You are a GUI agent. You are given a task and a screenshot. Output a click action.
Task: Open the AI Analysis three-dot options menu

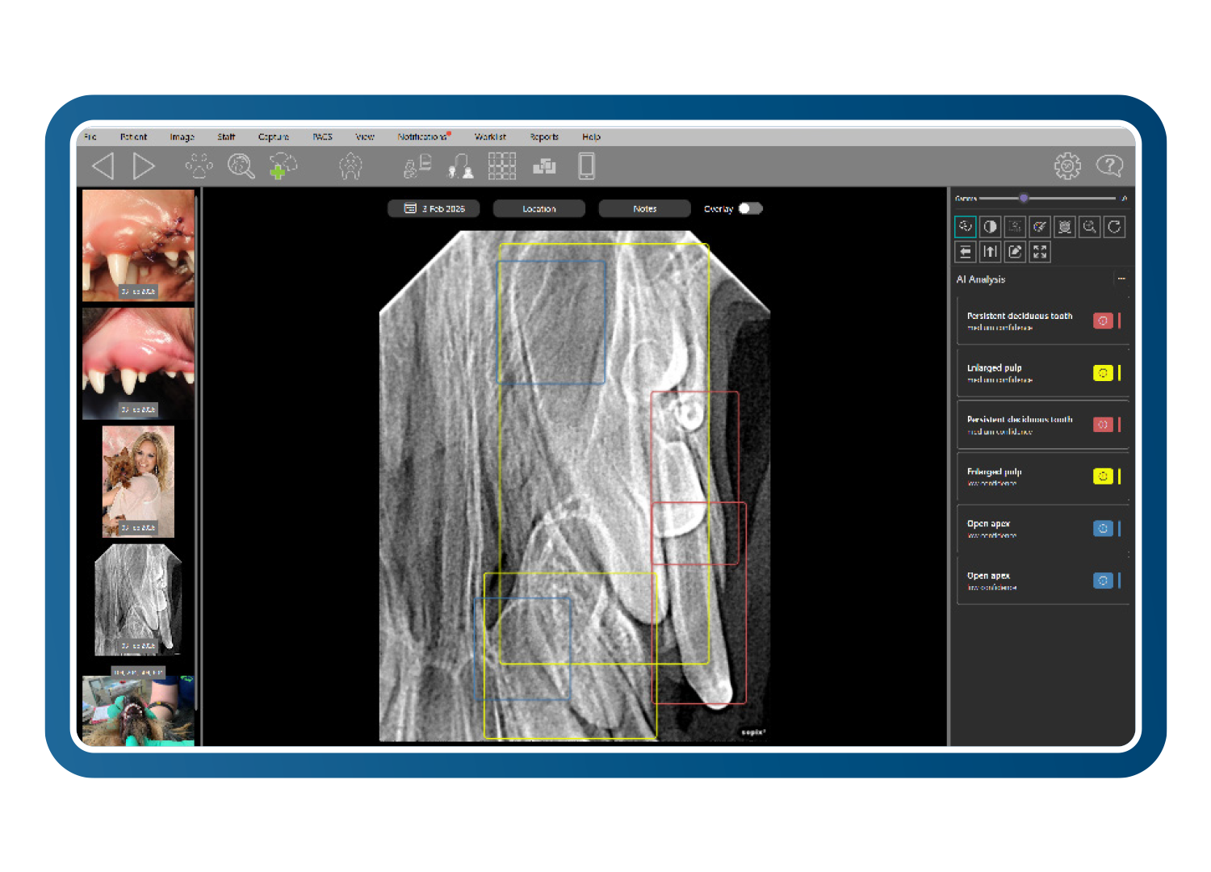coord(1121,279)
